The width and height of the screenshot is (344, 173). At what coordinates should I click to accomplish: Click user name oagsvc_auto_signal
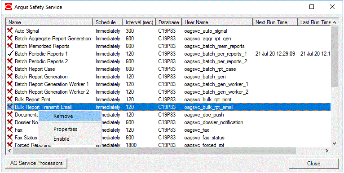(x=206, y=31)
